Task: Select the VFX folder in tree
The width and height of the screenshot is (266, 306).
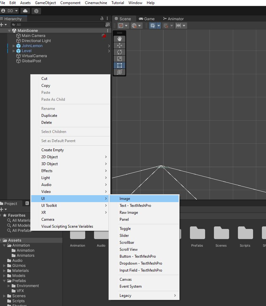Action: [x=20, y=291]
